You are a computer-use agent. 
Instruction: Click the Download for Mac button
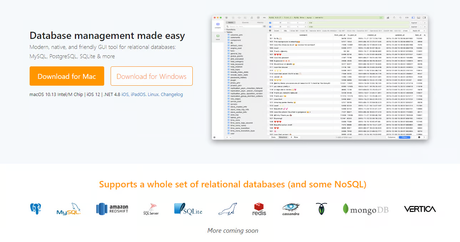[67, 76]
